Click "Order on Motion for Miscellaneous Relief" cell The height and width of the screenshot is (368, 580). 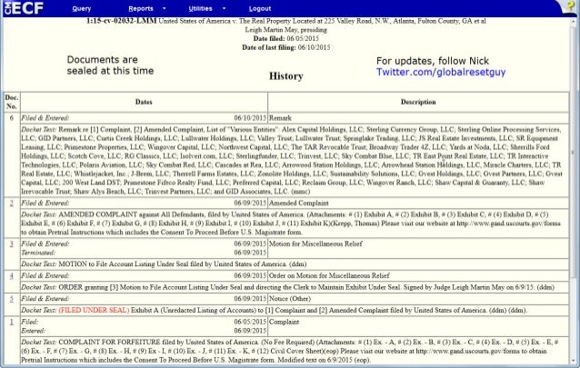point(418,275)
